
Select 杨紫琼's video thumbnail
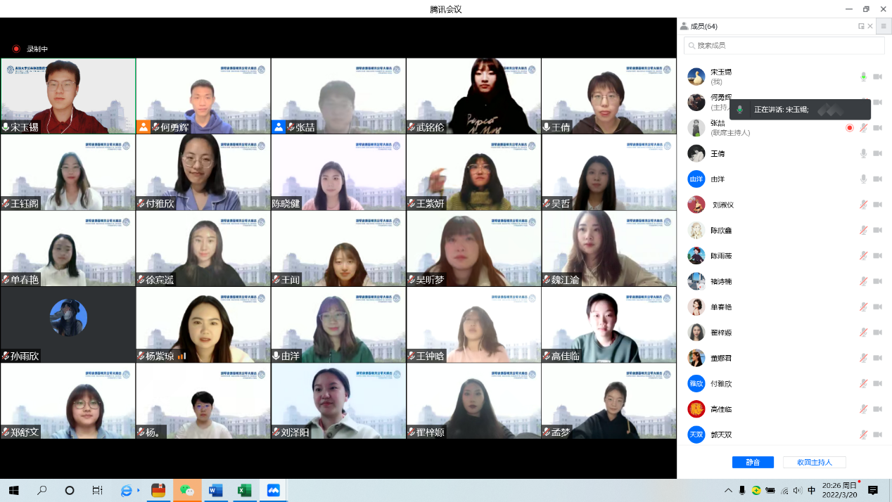coord(203,324)
